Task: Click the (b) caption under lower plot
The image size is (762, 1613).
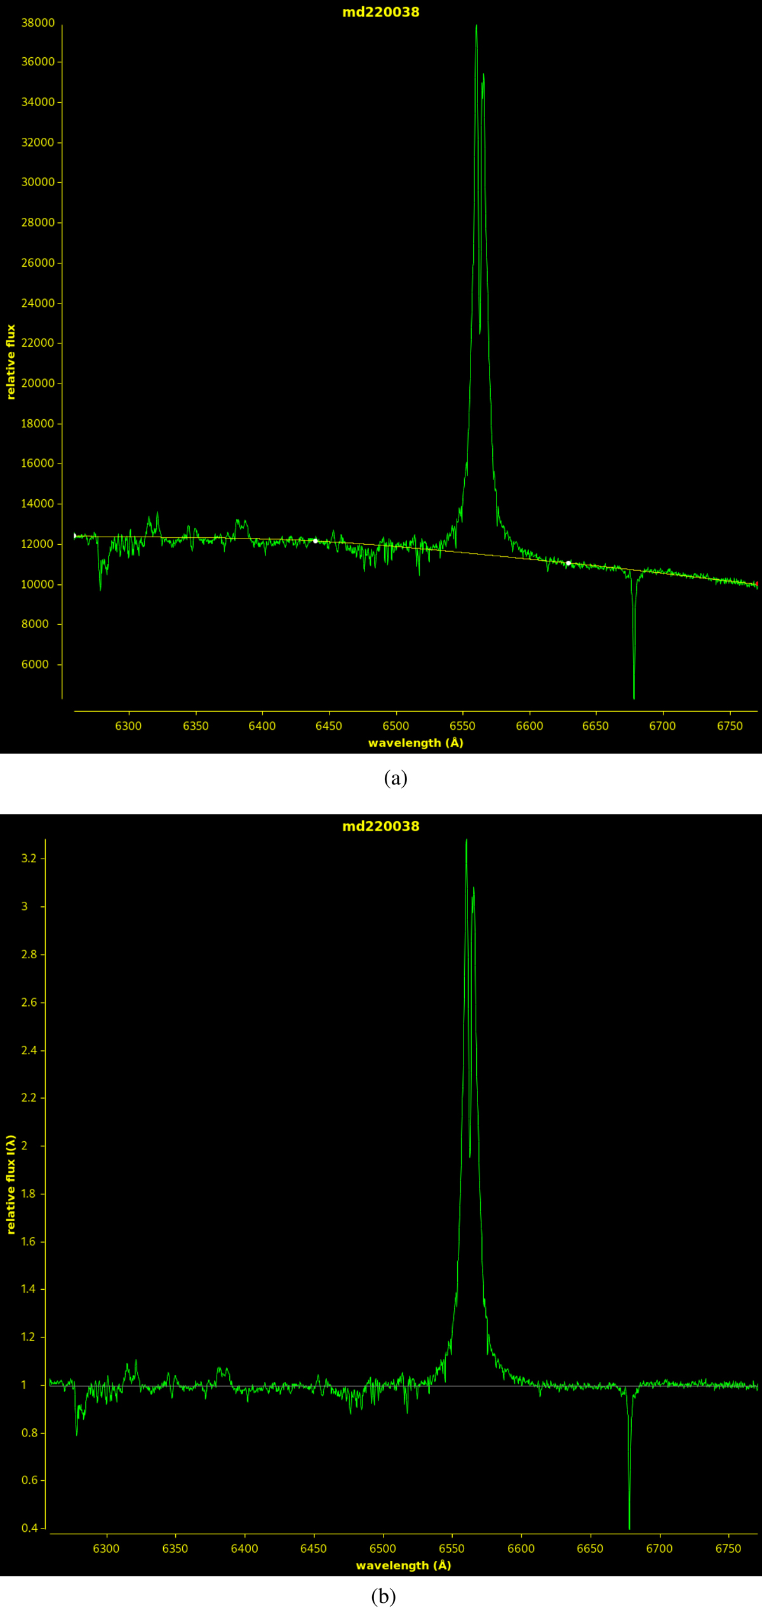Action: tap(384, 1596)
